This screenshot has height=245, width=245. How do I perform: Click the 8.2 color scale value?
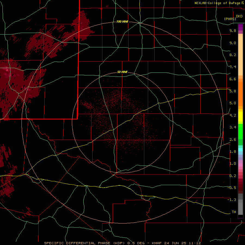[233, 55]
